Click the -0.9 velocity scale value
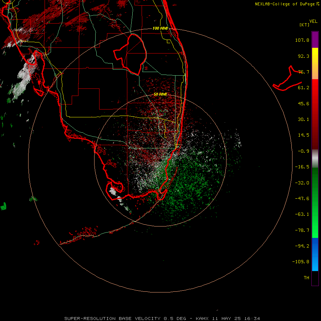Screen dimensions: 321x321 (x=304, y=151)
